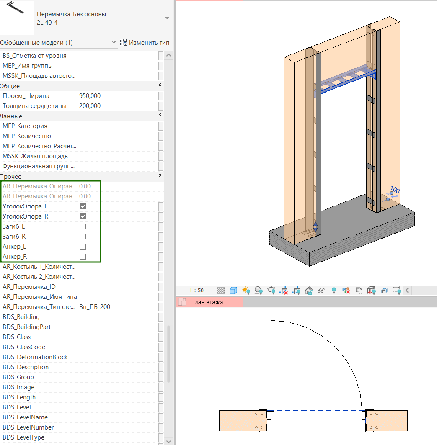The image size is (437, 445).
Task: Click the associate button beside Проем_Ширина
Action: click(161, 96)
